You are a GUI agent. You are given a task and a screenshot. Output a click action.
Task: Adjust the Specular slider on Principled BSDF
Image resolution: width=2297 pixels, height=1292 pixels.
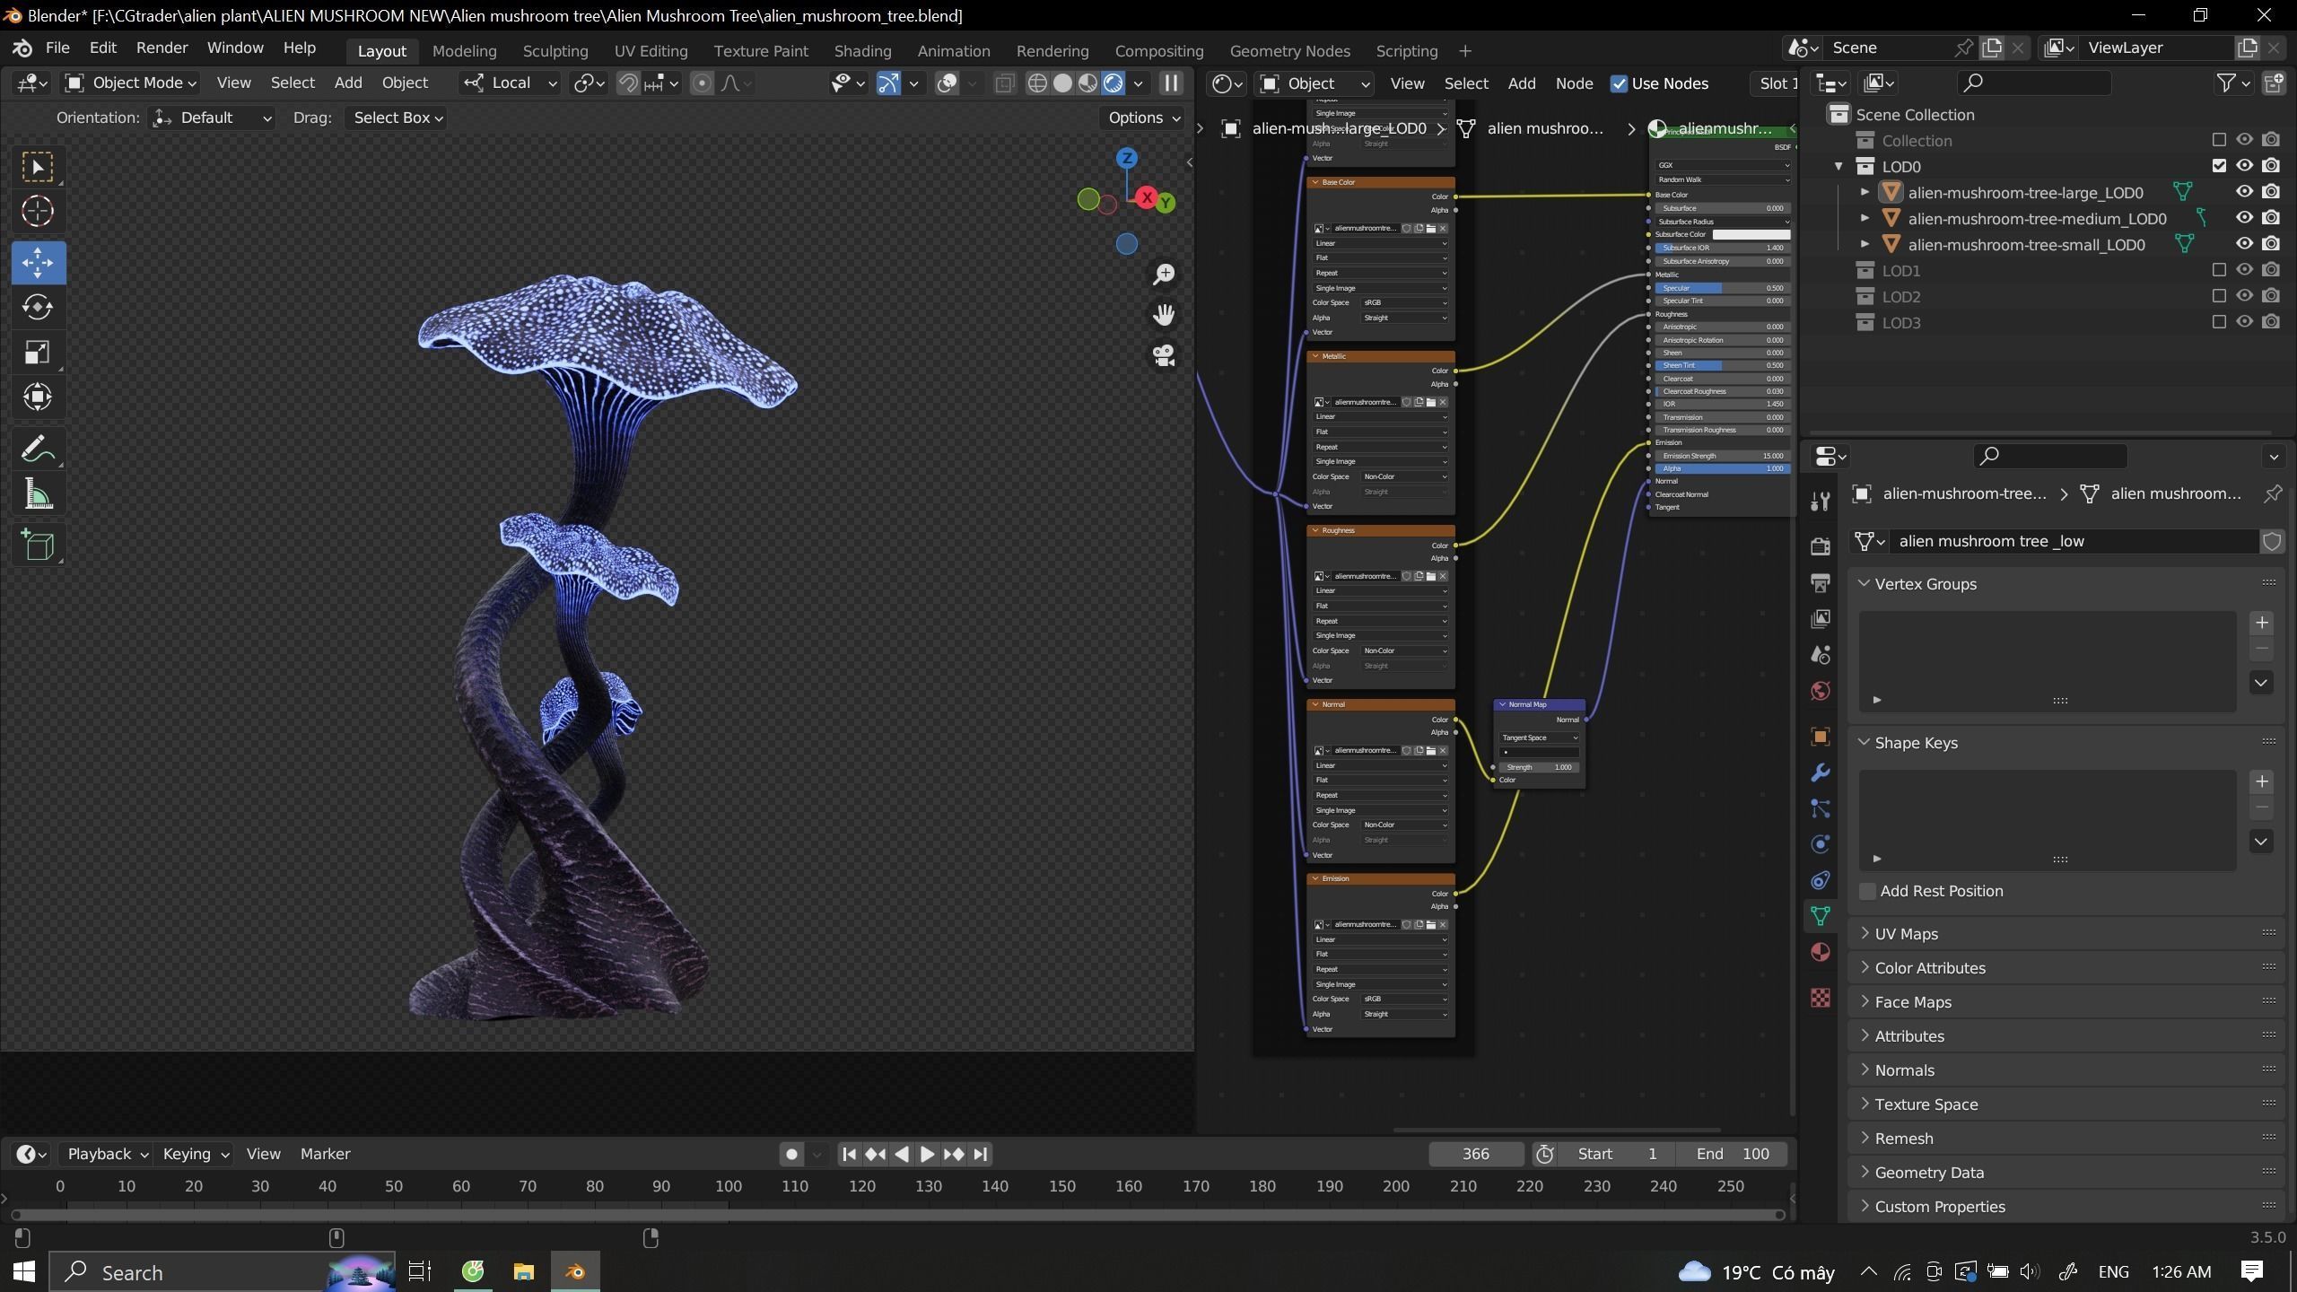(x=1722, y=288)
